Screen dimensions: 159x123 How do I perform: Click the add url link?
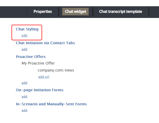point(44,77)
